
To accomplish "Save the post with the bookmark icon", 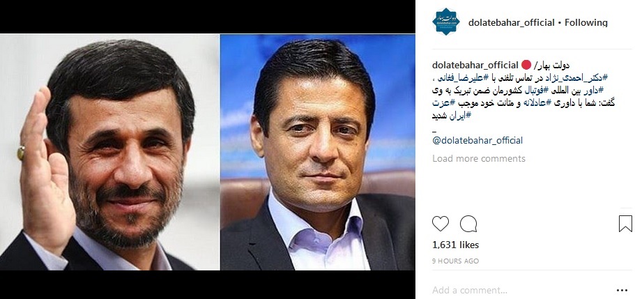I will click(625, 224).
